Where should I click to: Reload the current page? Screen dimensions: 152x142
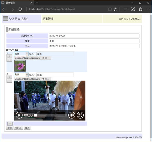pyautogui.click(x=20, y=9)
